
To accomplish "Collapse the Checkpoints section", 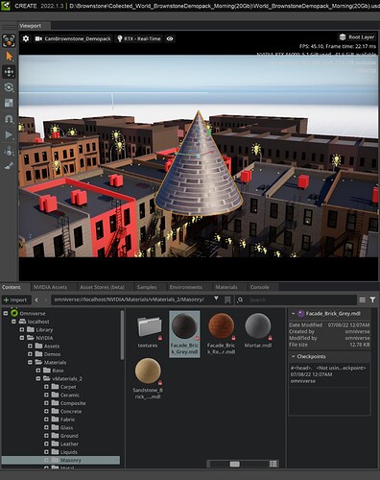I will tap(294, 356).
